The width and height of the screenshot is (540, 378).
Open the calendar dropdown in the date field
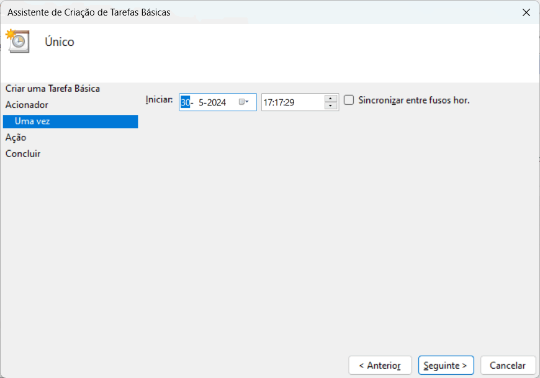(x=243, y=102)
